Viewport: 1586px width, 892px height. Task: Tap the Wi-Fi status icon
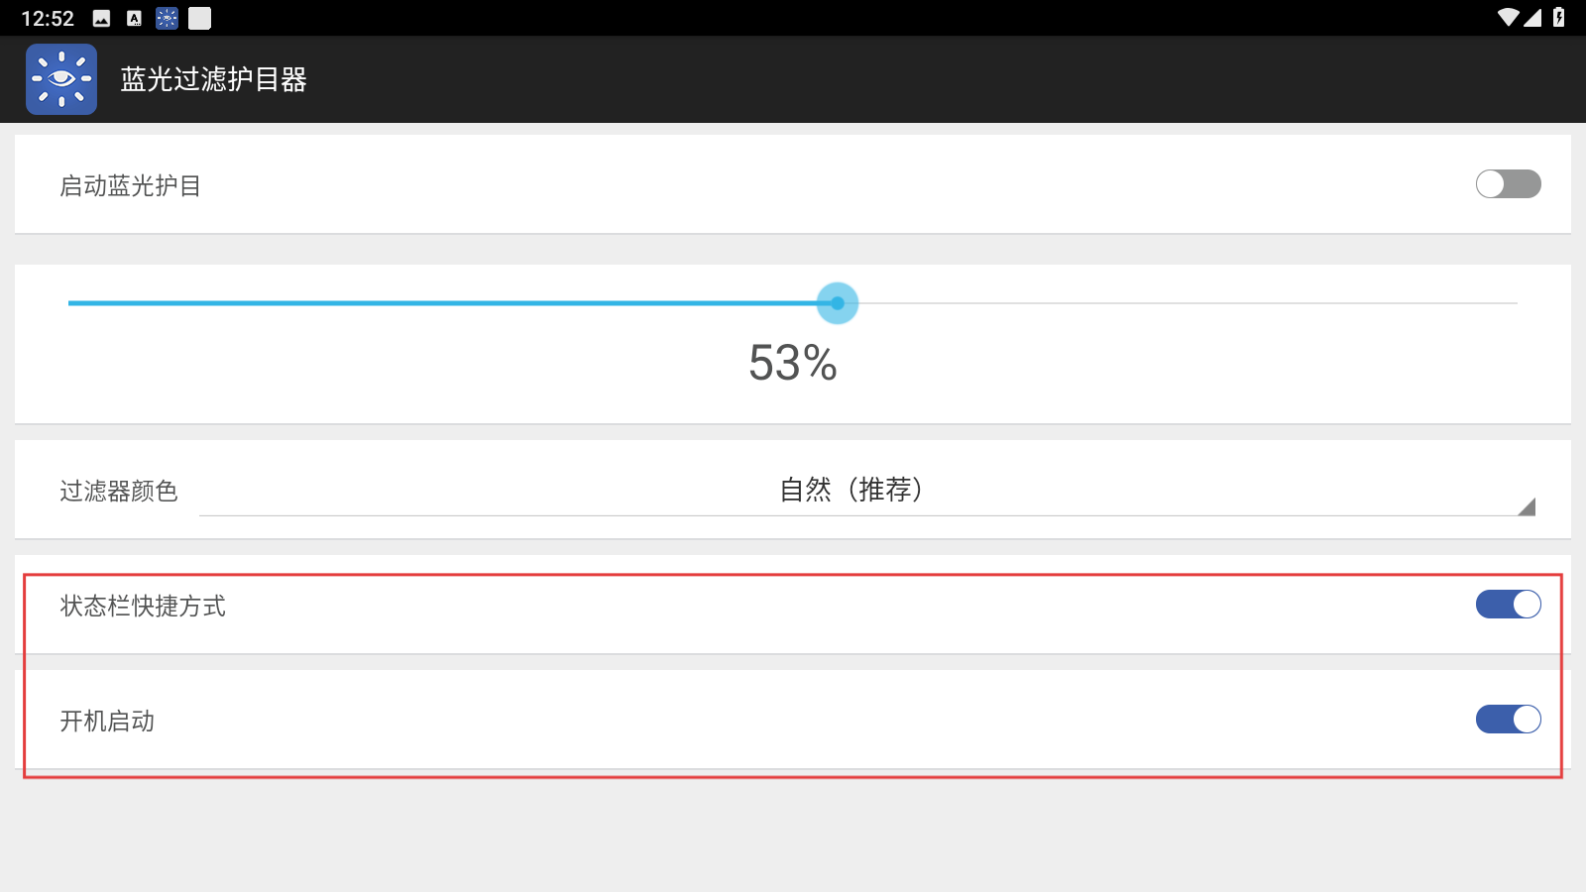click(x=1509, y=18)
